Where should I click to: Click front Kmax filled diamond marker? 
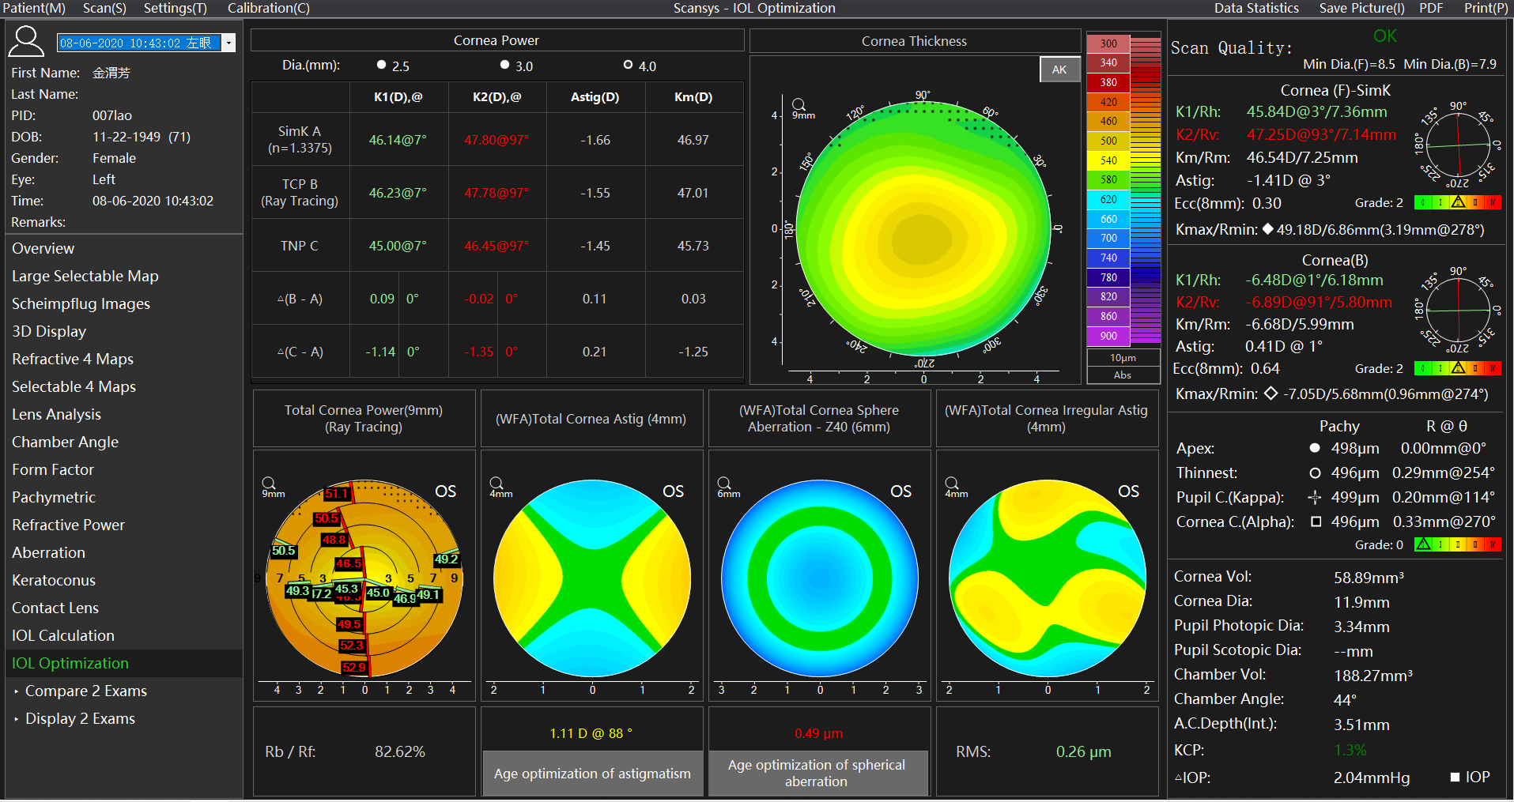[x=1268, y=229]
